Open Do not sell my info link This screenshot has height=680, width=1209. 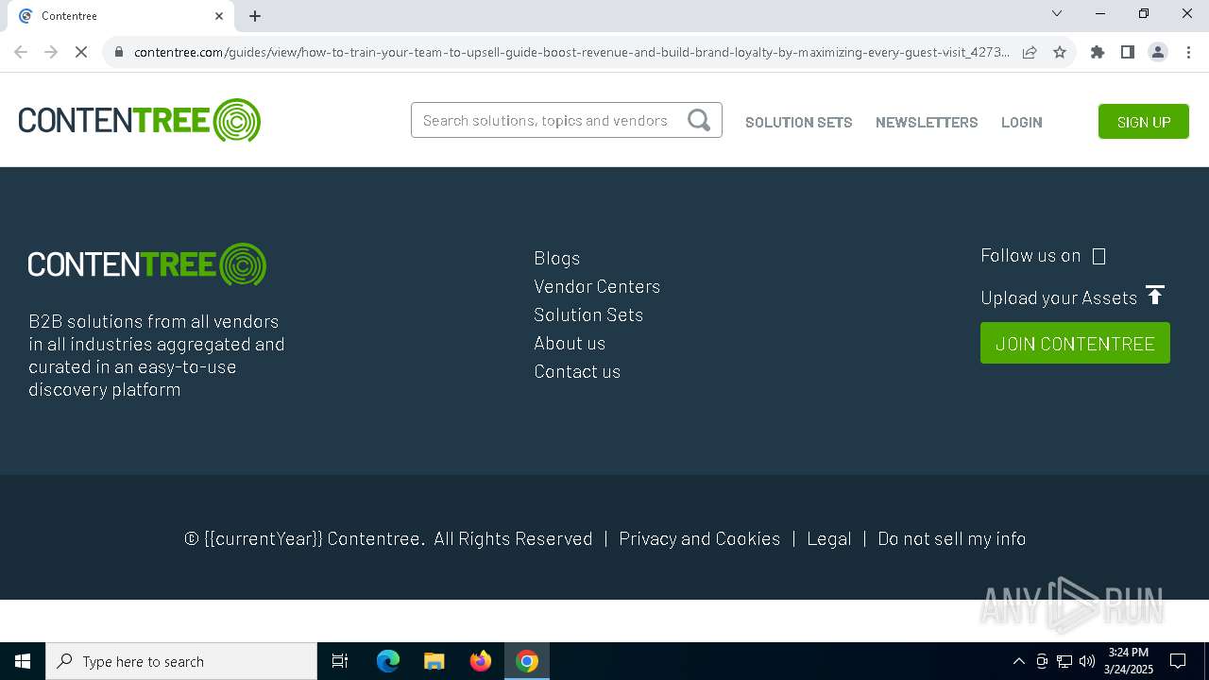tap(951, 538)
